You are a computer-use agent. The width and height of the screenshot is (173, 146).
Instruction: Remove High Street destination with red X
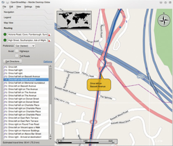(x=49, y=41)
